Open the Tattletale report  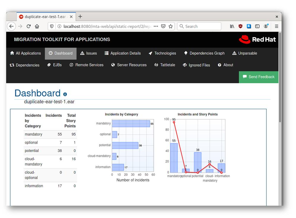165,65
